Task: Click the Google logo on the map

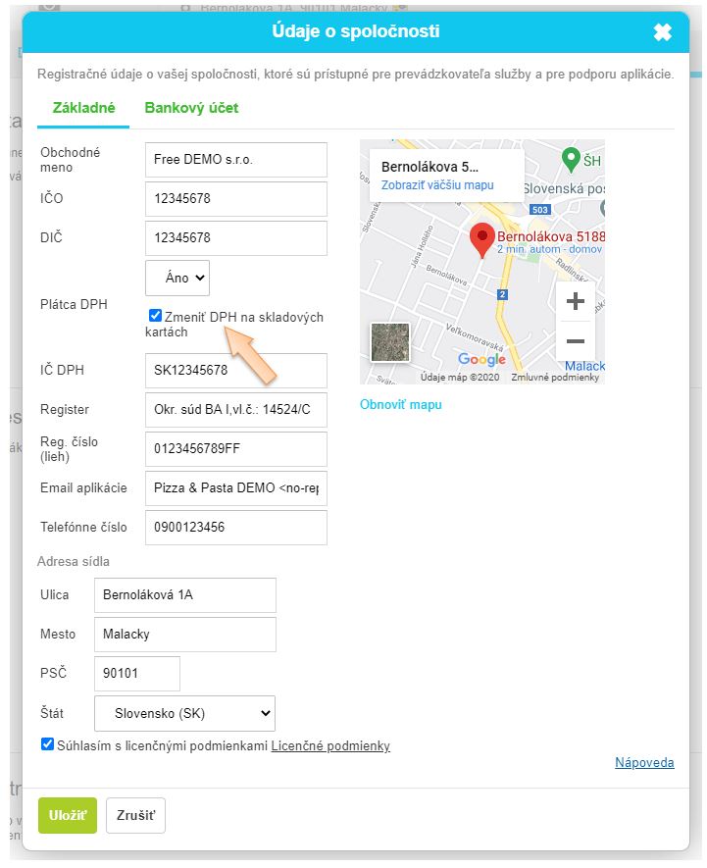Action: click(481, 360)
